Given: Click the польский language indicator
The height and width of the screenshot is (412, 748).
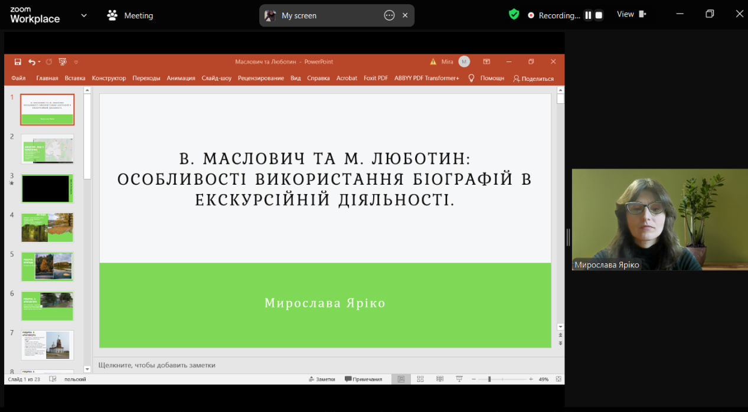Looking at the screenshot, I should point(75,379).
